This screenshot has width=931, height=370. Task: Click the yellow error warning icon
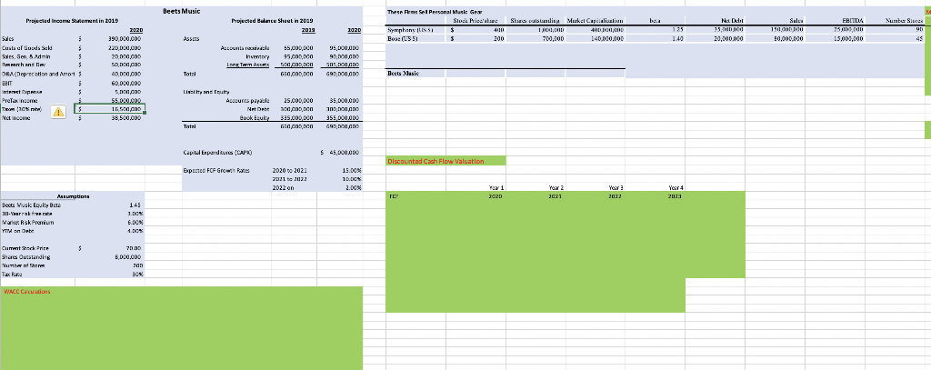59,111
